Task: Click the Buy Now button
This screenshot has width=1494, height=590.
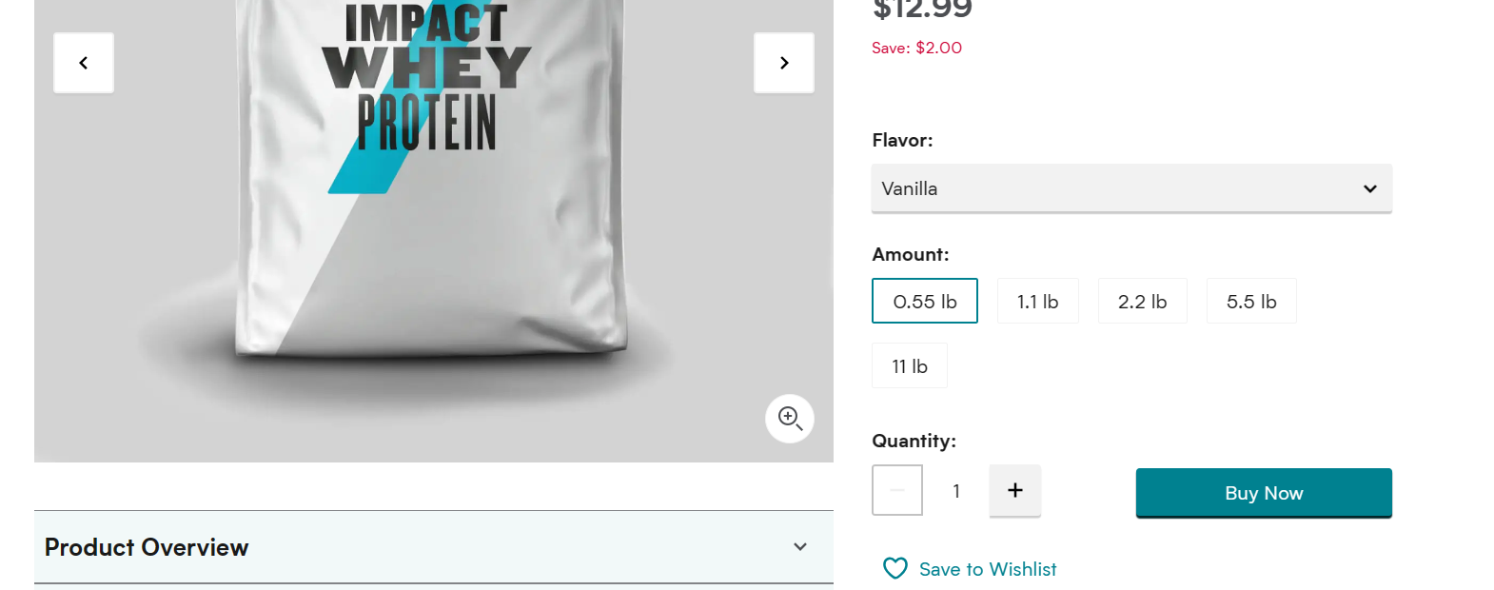Action: point(1264,493)
